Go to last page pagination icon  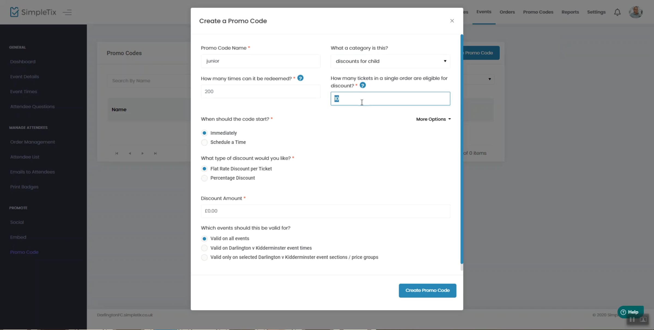pyautogui.click(x=155, y=153)
